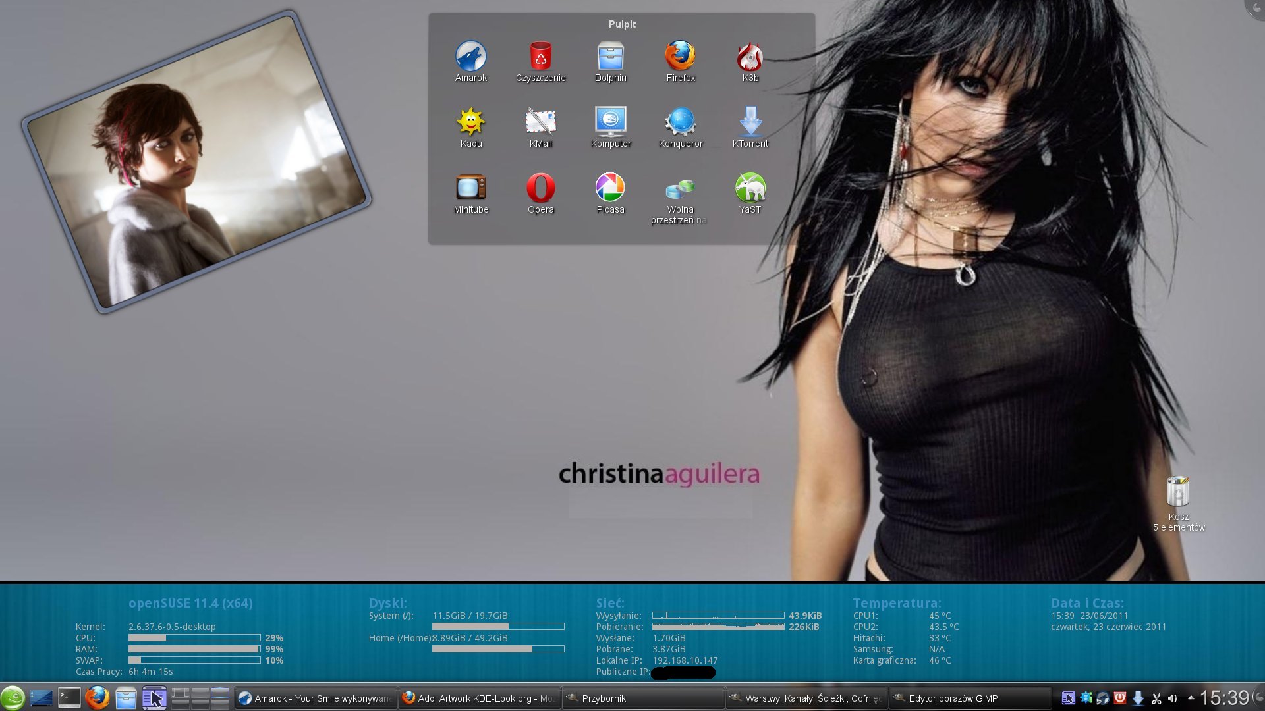Click local IP 192.168.10.147

[x=685, y=660]
